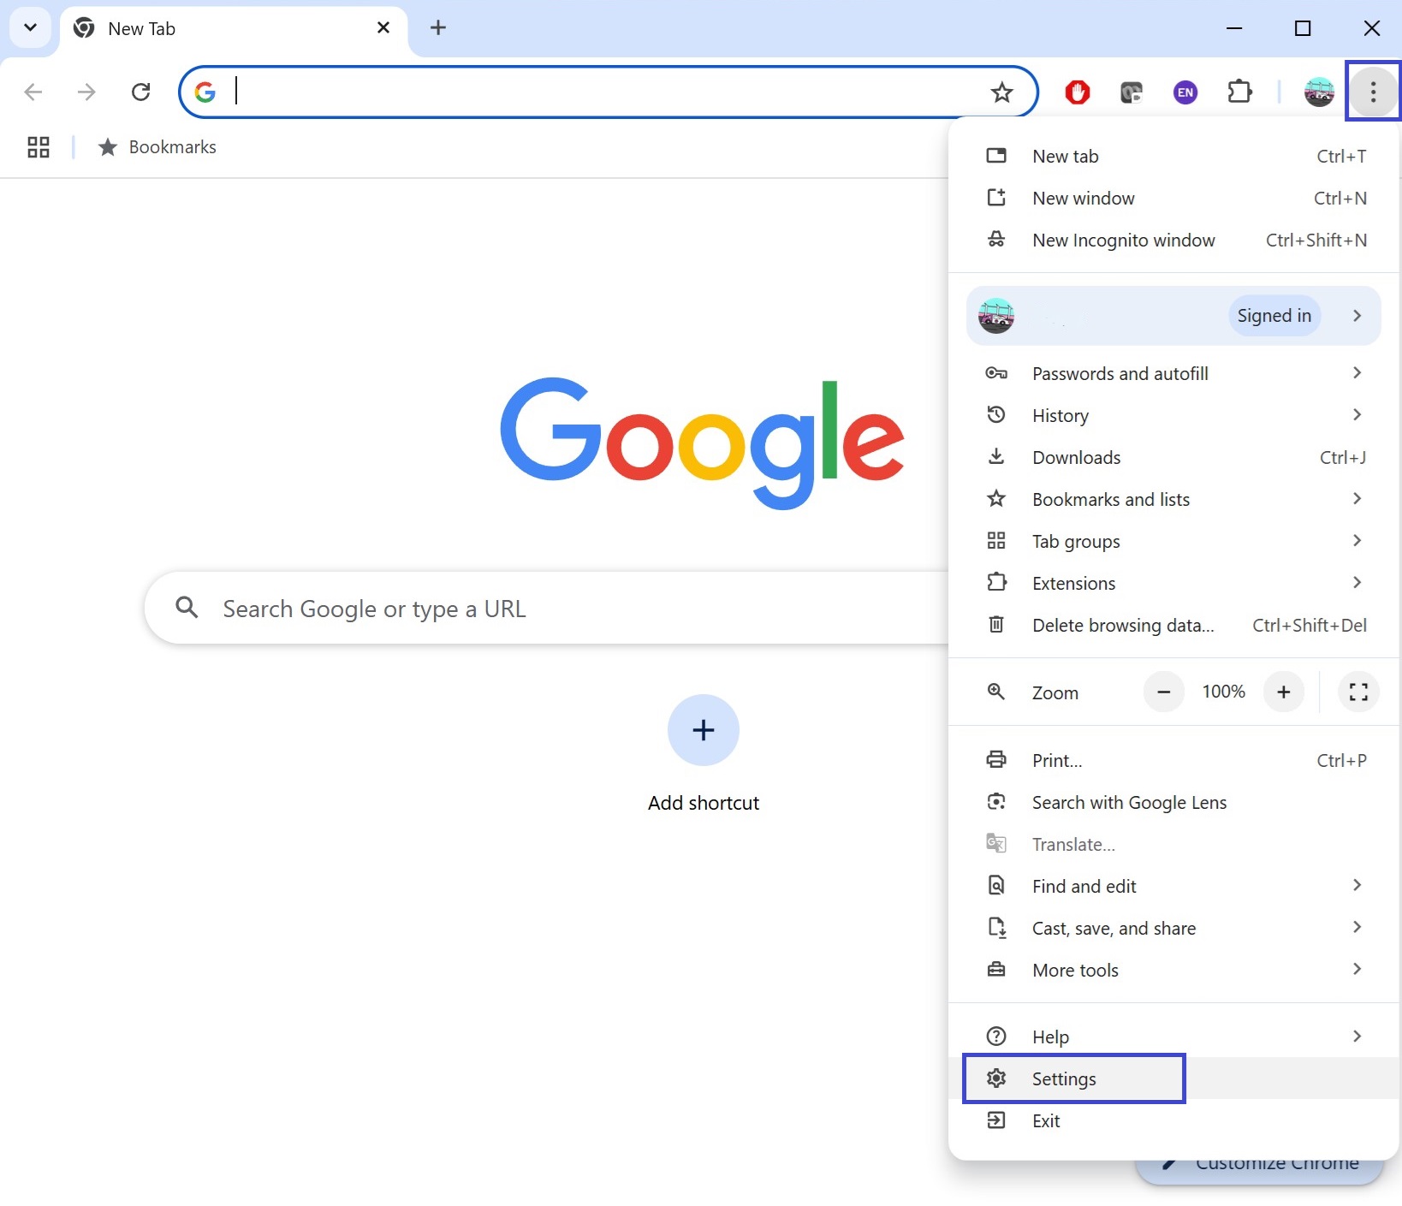Screen dimensions: 1402x1206
Task: Click the Search Google or type a URL box
Action: (x=548, y=609)
